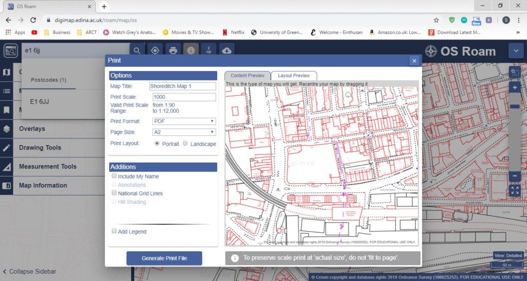Viewport: 527px width, 281px height.
Task: Bookmark this page with the star icon
Action: pos(436,20)
